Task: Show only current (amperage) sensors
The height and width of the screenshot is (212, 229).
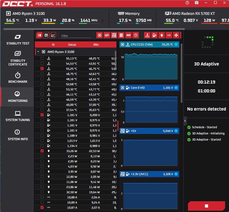Action: (169, 35)
